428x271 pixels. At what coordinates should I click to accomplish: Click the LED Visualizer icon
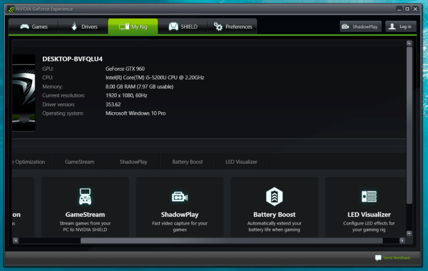tap(369, 197)
